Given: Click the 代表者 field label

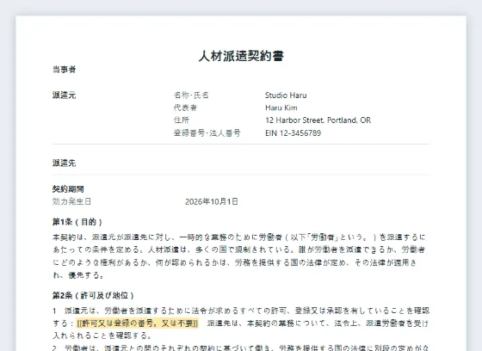Looking at the screenshot, I should (185, 108).
